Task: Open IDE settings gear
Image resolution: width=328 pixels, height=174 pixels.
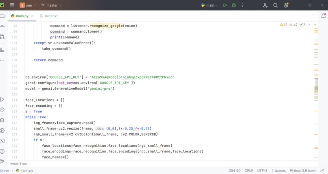Action: [286, 5]
